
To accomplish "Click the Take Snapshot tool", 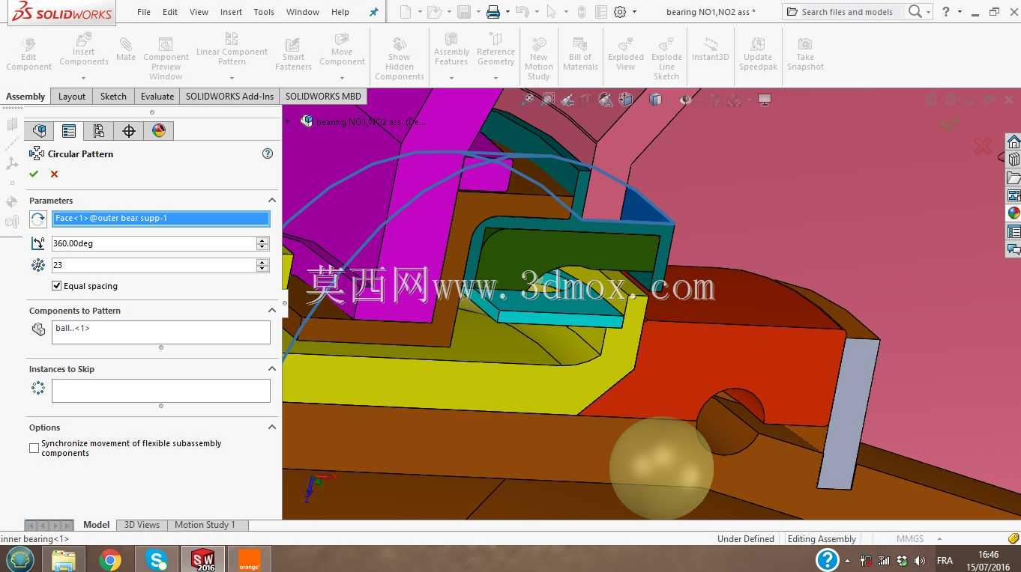I will tap(805, 54).
